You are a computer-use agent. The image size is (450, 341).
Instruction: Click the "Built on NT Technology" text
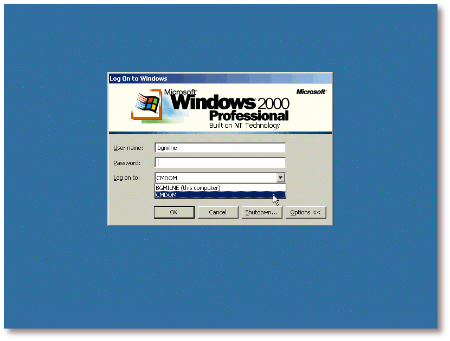pos(245,126)
